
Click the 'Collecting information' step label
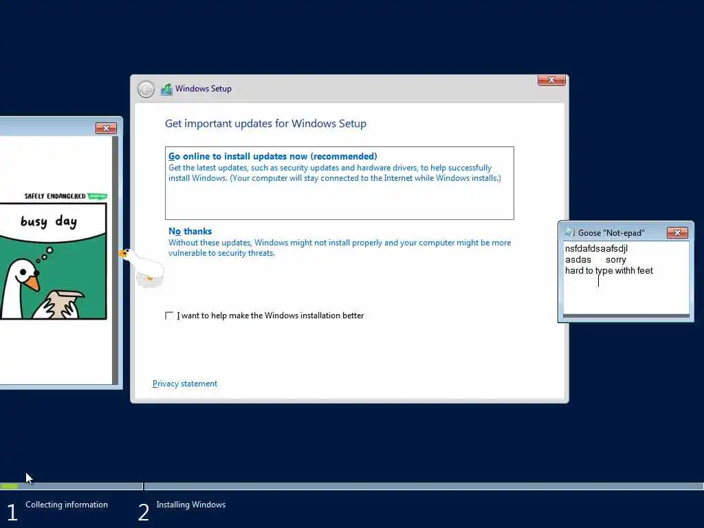67,505
